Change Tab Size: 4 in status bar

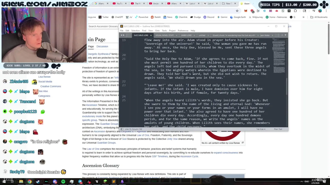point(261,129)
